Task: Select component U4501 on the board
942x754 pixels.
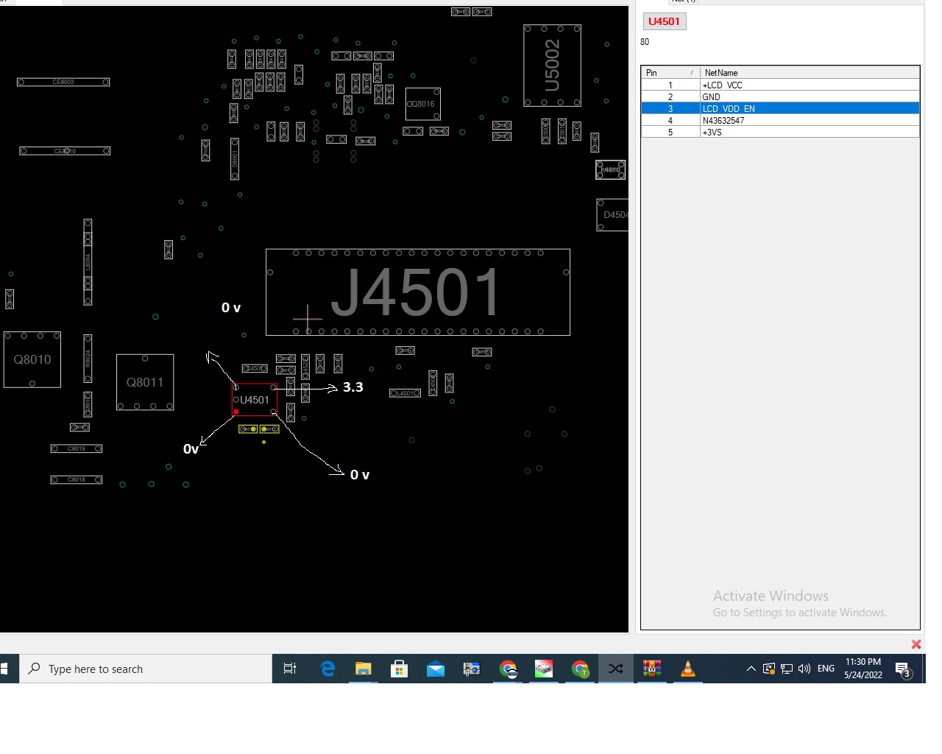Action: point(255,400)
